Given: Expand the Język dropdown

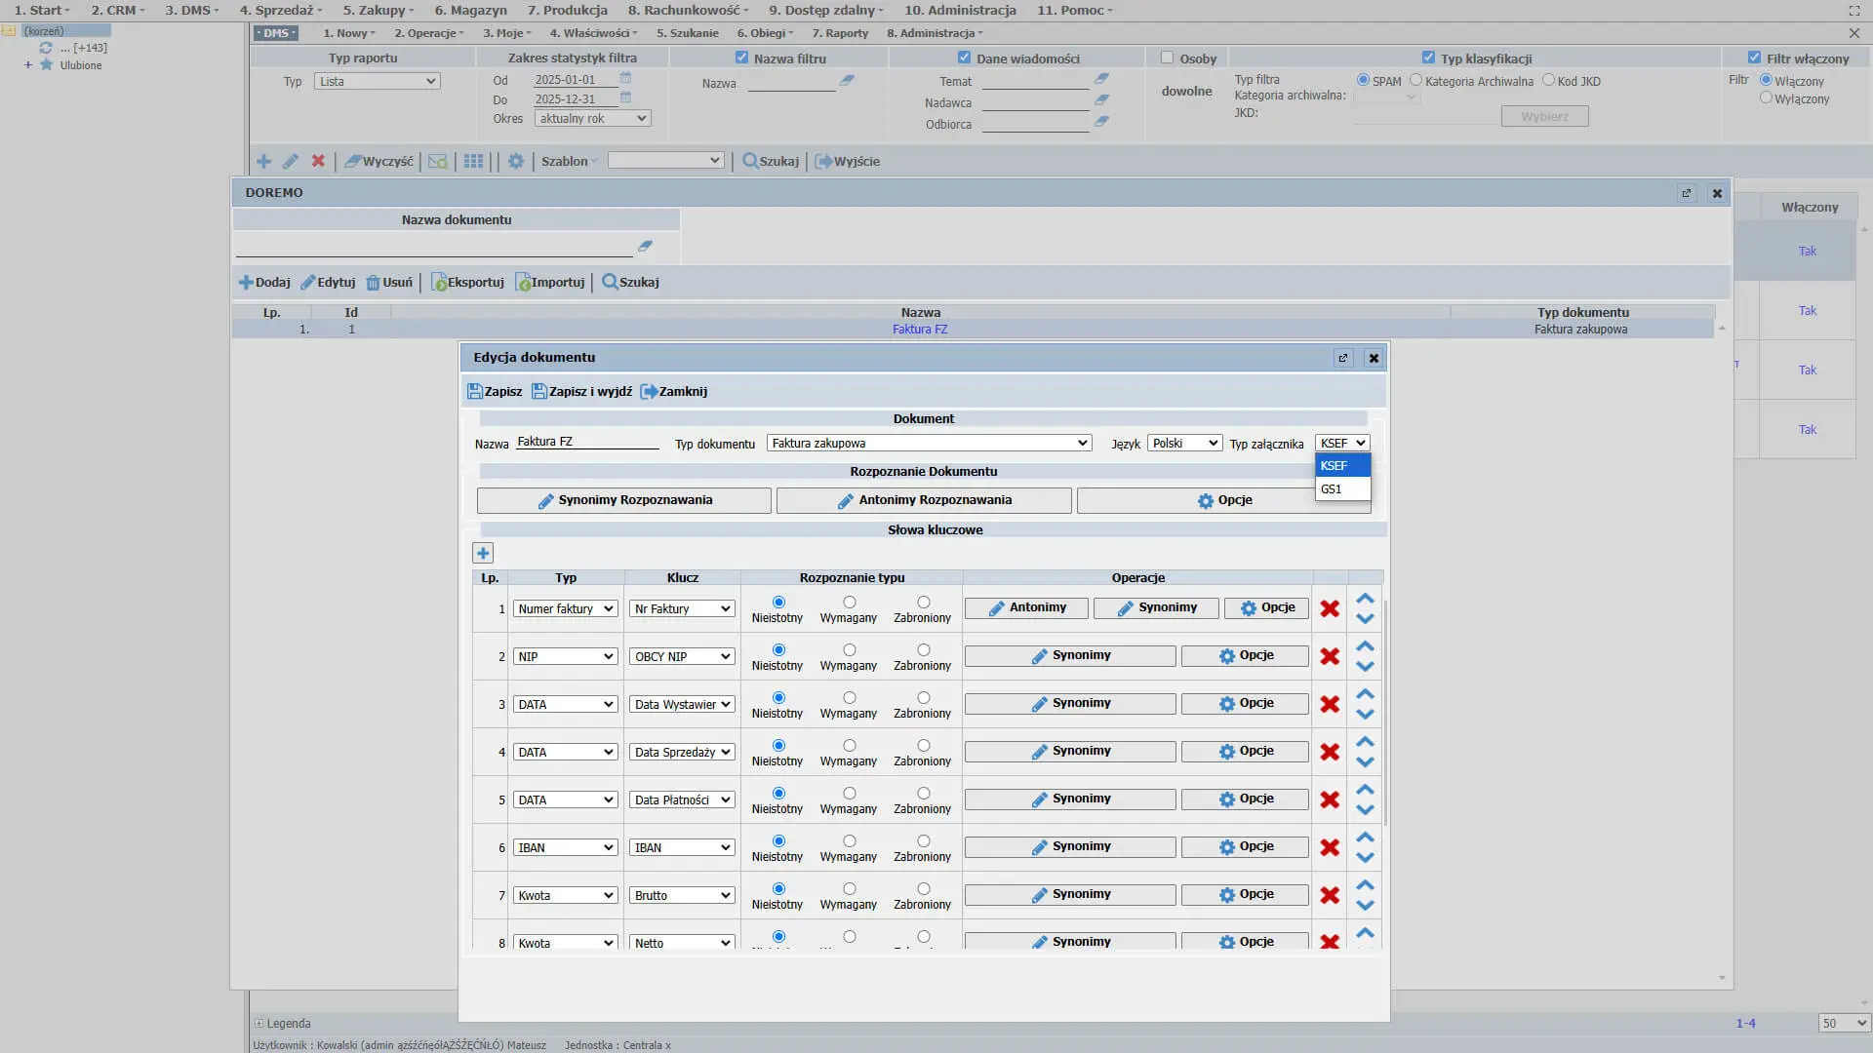Looking at the screenshot, I should (x=1184, y=444).
